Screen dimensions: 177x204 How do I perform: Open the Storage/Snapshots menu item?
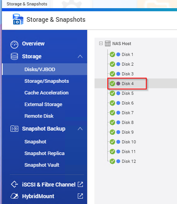47,81
